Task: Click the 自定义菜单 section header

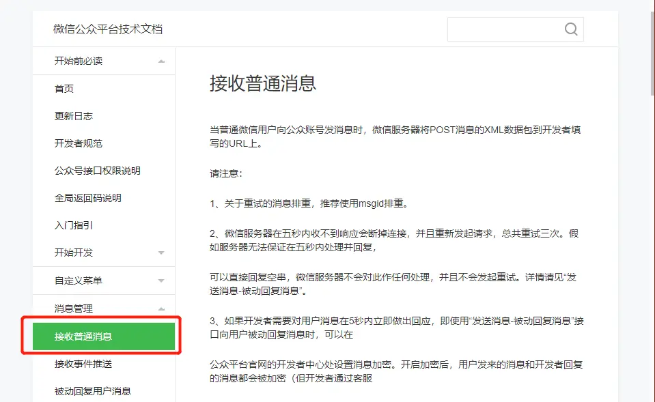Action: (104, 281)
